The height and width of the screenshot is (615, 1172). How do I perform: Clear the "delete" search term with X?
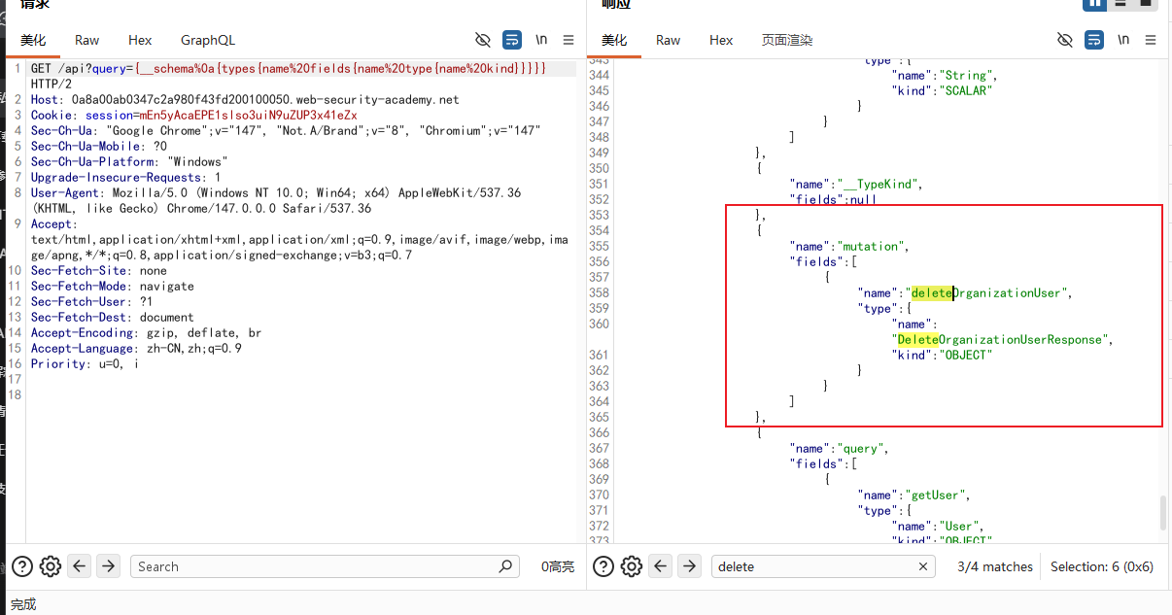tap(924, 566)
